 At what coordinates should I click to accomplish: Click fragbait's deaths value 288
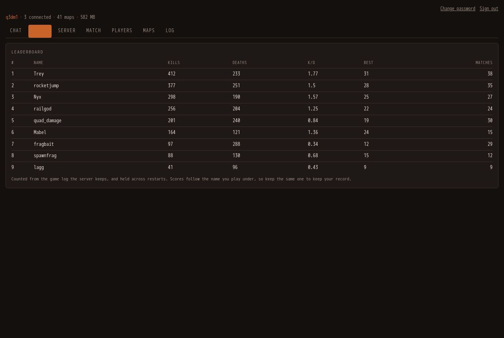click(236, 144)
